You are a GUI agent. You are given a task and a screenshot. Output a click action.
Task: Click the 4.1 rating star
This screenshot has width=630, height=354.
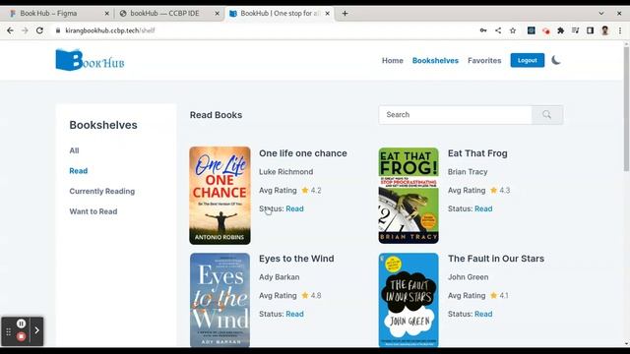tap(494, 295)
